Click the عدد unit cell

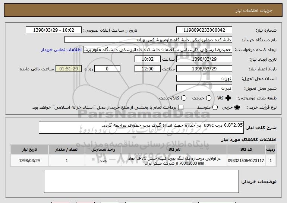[x=103, y=161]
